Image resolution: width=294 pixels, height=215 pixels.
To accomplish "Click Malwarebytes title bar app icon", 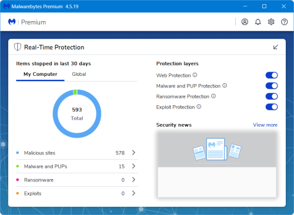I will click(x=6, y=6).
